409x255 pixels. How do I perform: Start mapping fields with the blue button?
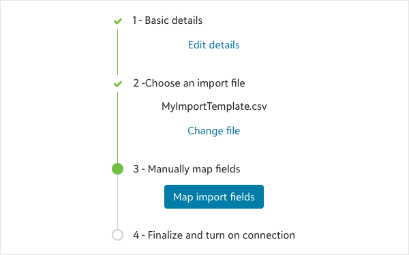(x=214, y=197)
